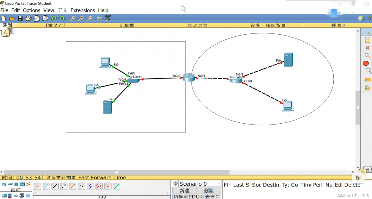Screen dimensions: 372x199
Task: Click the horizontal workspace scrollbar
Action: click(x=117, y=172)
